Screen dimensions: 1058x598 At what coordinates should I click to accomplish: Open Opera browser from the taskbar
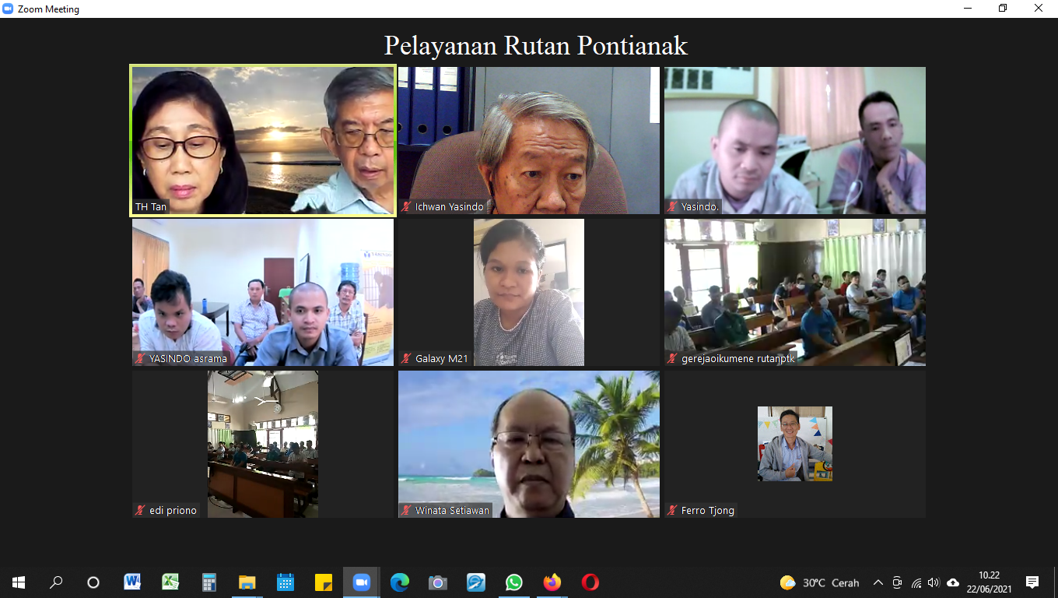click(590, 582)
